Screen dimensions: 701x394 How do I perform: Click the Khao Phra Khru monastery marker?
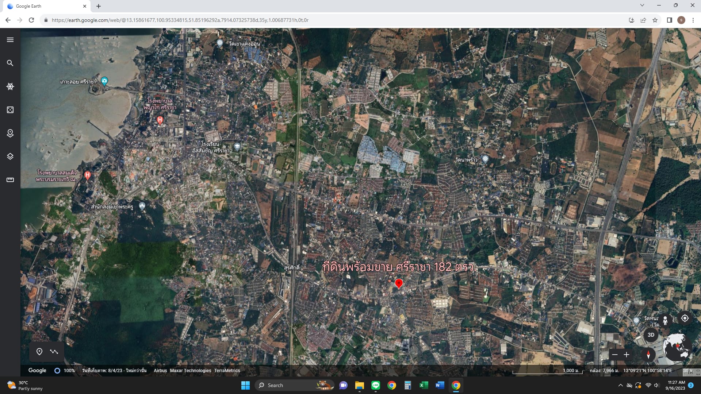click(x=142, y=206)
